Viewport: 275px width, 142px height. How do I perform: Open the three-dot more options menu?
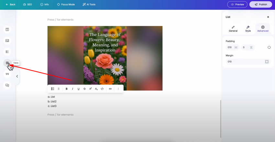coord(118,89)
